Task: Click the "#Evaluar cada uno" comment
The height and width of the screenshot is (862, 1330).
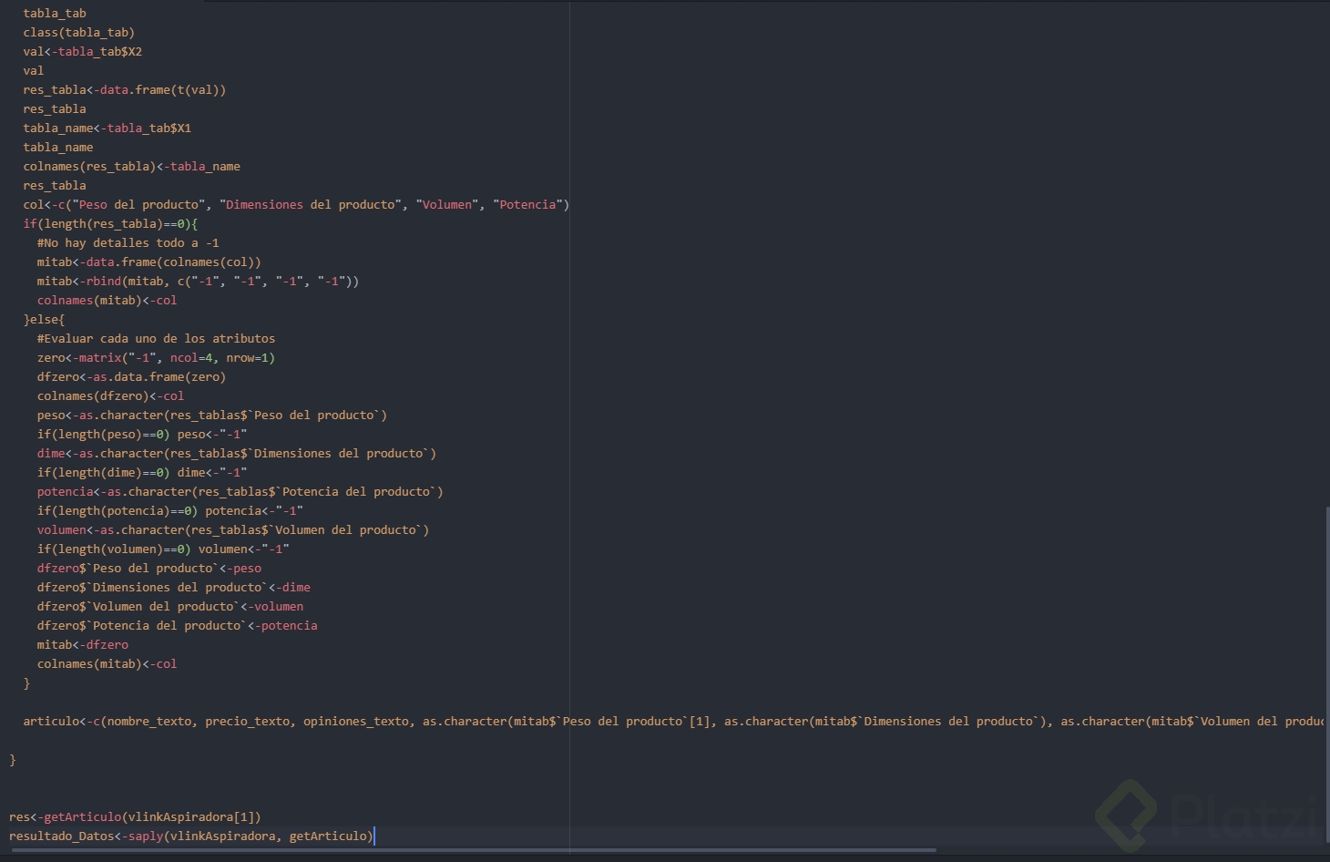Action: click(x=156, y=339)
